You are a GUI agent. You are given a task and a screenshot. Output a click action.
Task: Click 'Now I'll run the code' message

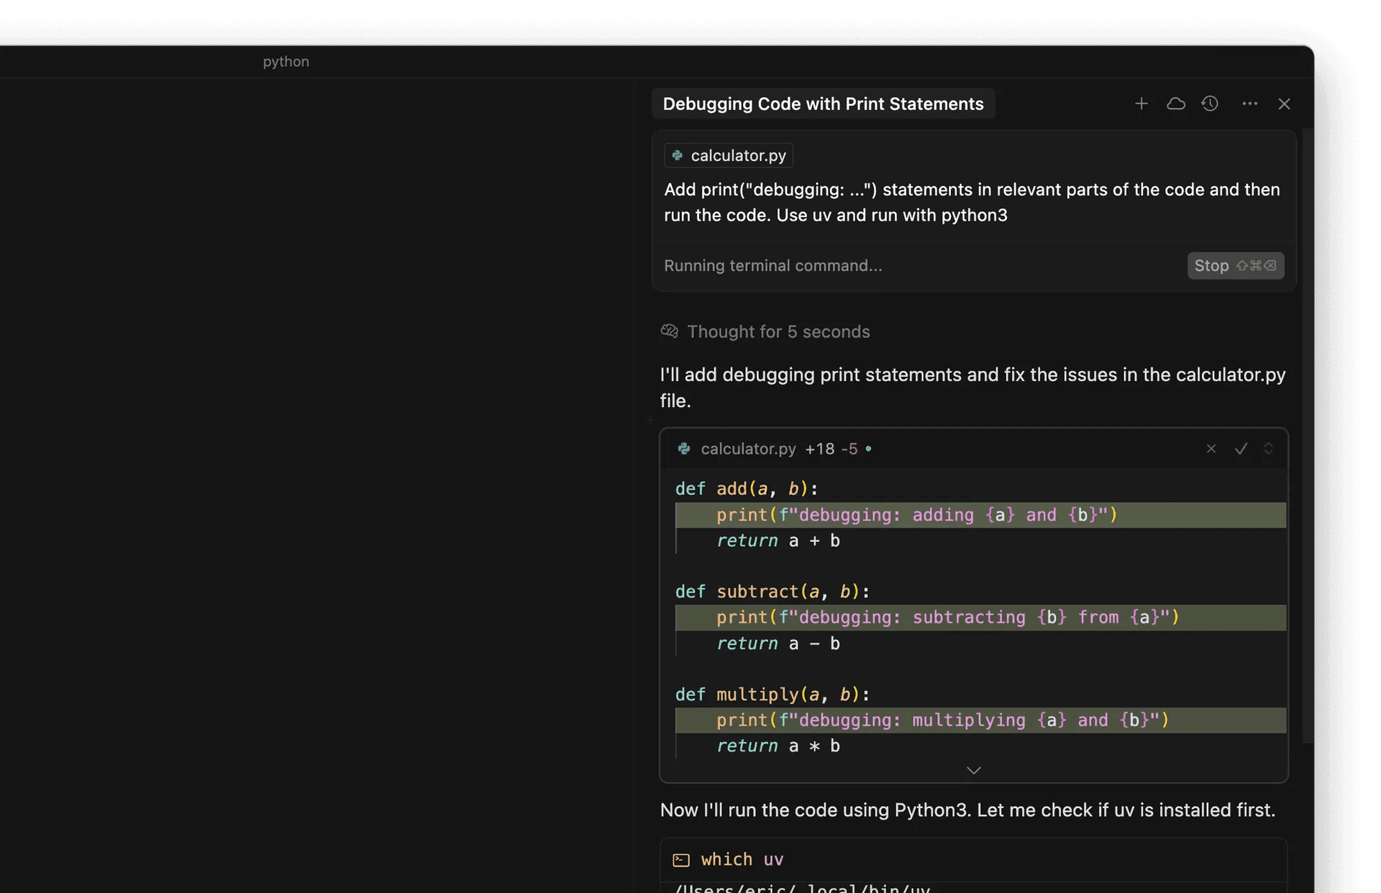pos(967,810)
